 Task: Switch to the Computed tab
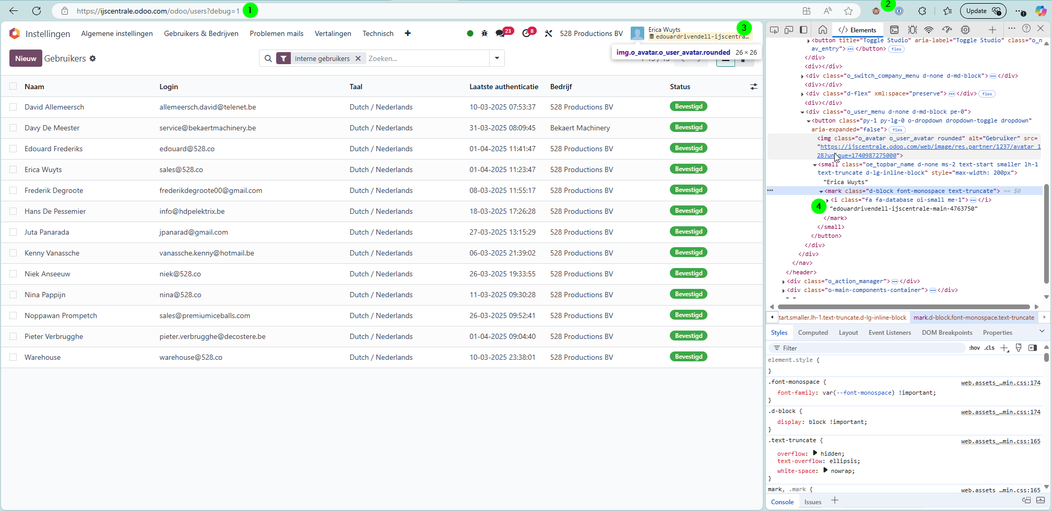pyautogui.click(x=813, y=333)
